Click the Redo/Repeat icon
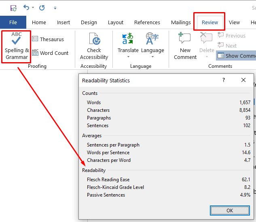The image size is (256, 222). [x=42, y=8]
